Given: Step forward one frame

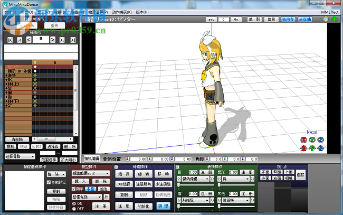Looking at the screenshot, I should [53, 40].
